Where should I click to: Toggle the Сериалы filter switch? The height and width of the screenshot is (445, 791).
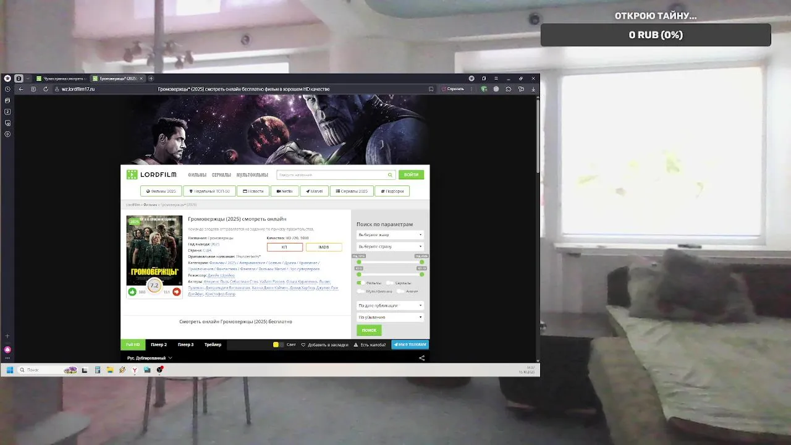390,283
